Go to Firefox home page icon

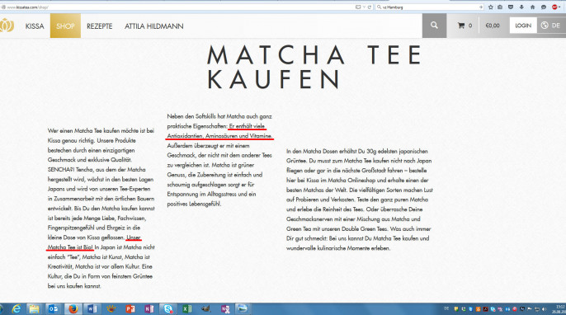click(532, 7)
